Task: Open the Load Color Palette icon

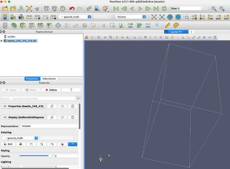Action: pos(105,9)
